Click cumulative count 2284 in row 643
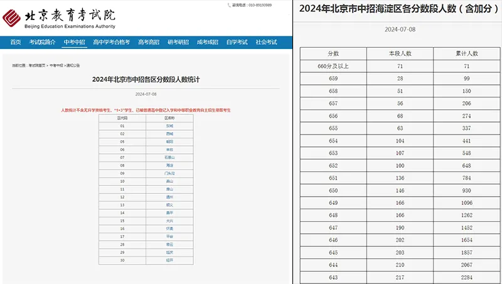 point(467,277)
